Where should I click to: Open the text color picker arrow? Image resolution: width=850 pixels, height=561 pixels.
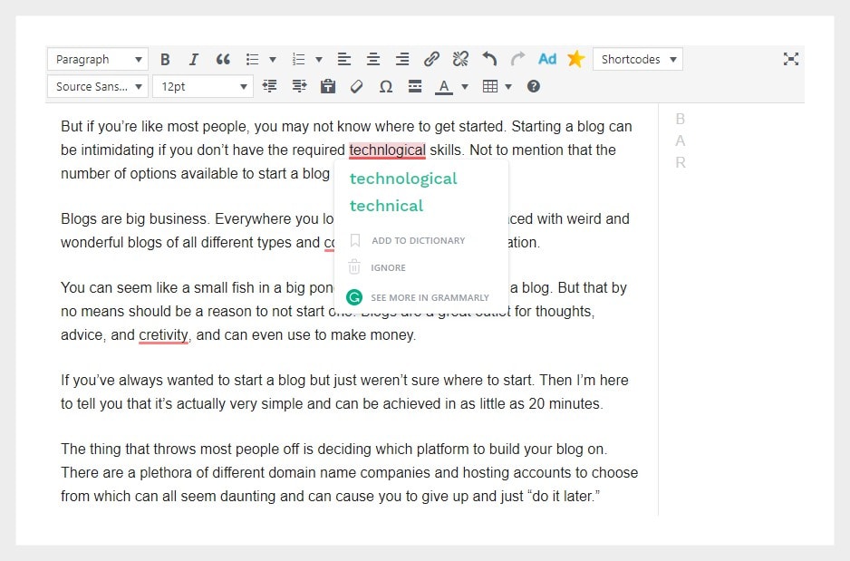[x=465, y=87]
